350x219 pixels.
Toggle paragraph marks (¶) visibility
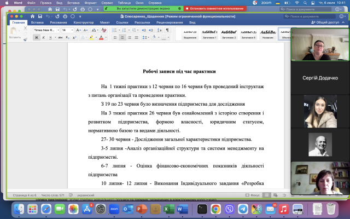pos(167,30)
